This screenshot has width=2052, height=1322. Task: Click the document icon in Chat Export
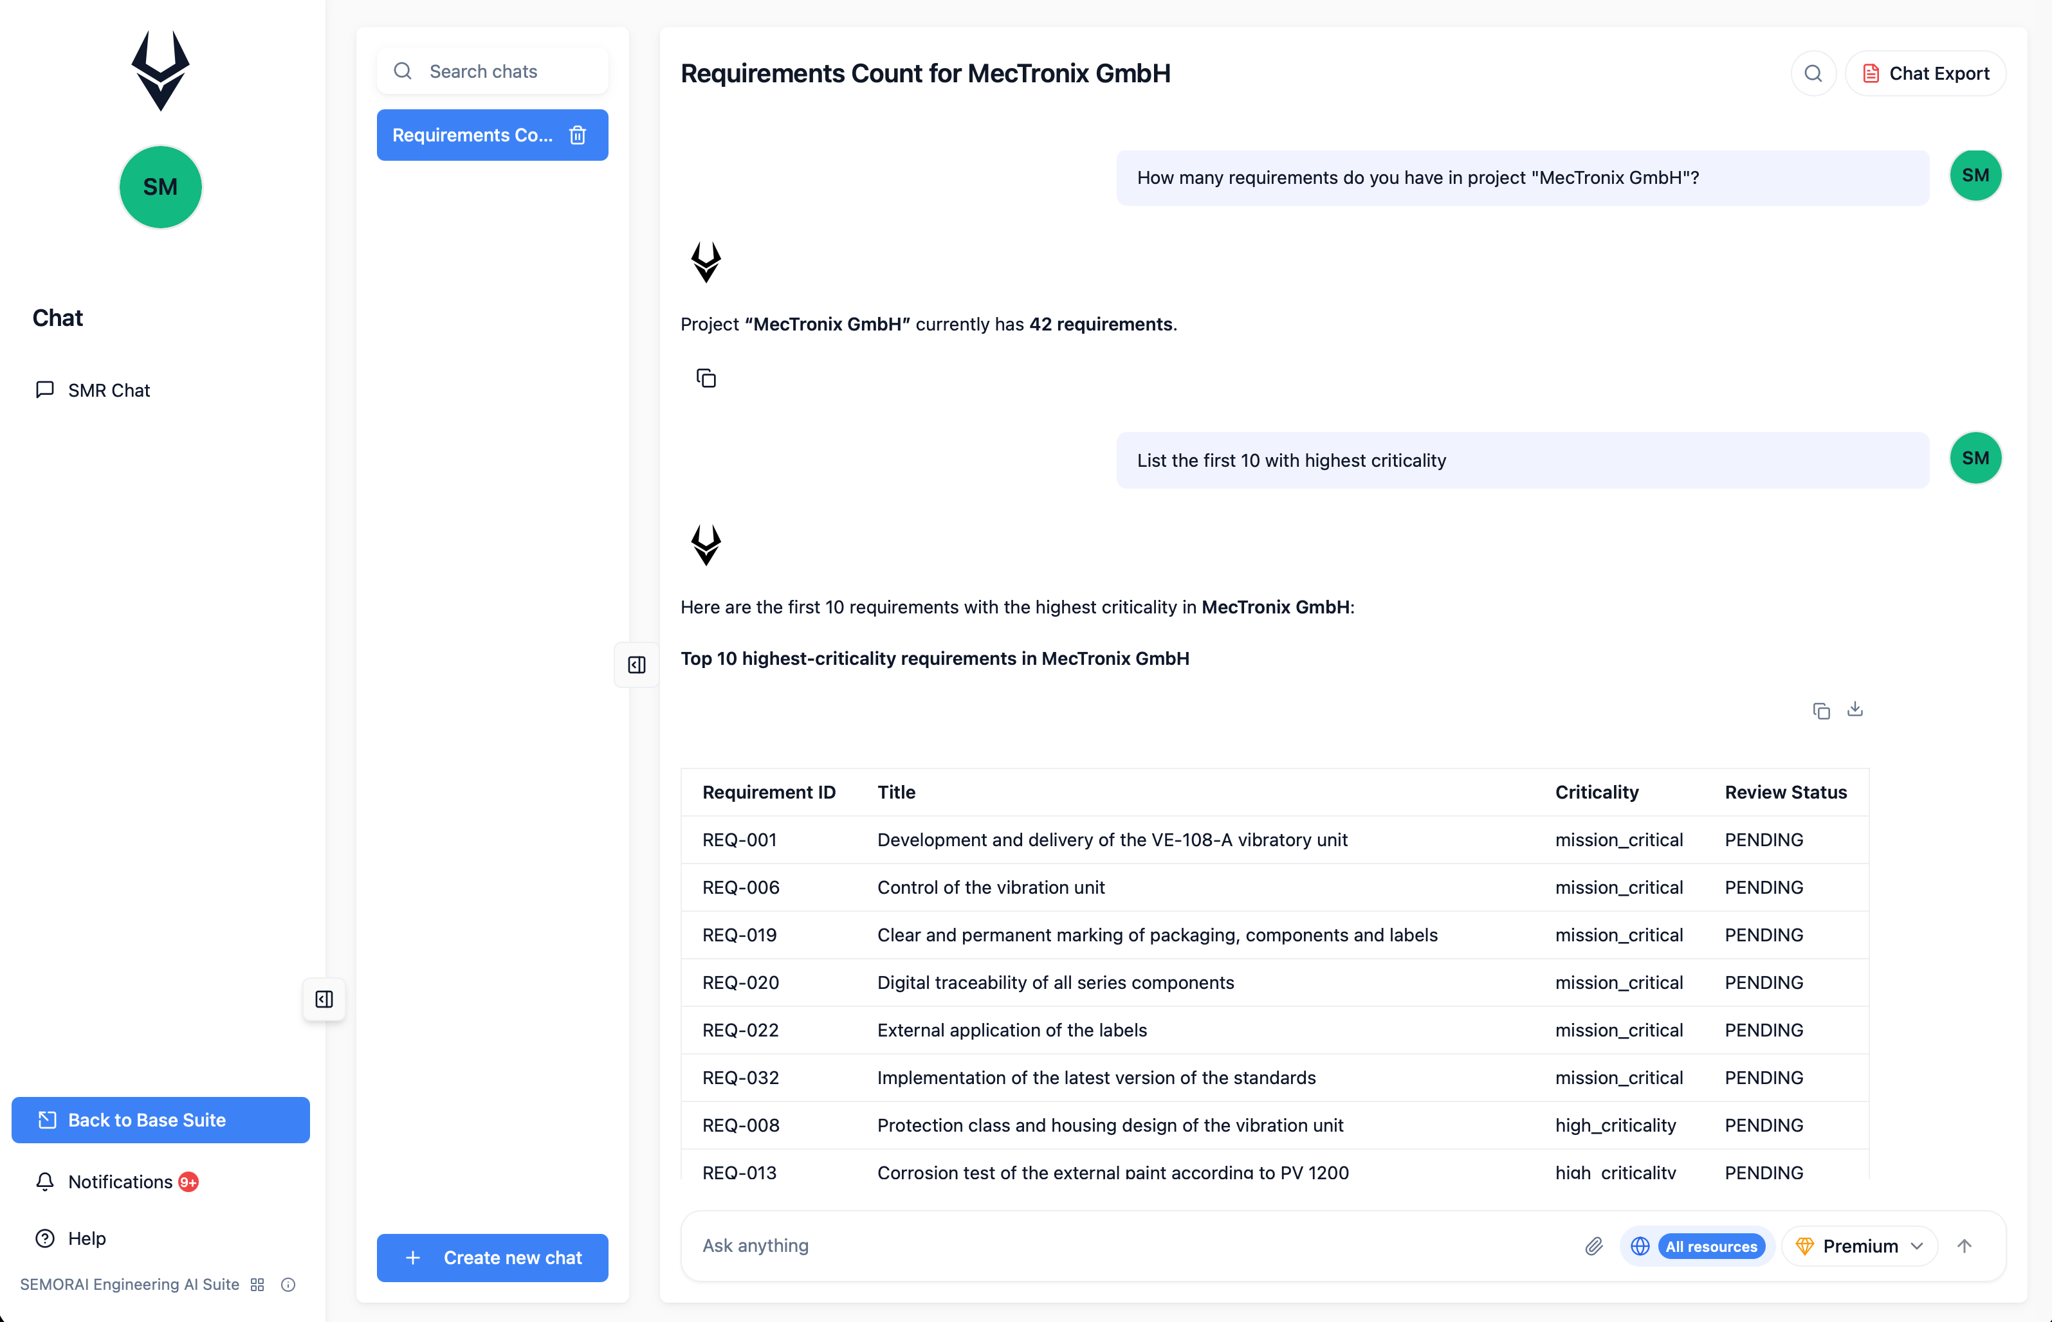1871,73
